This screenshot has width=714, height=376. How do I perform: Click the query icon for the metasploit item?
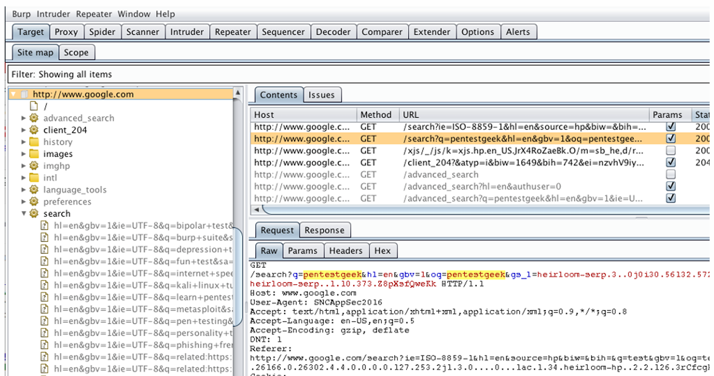coord(44,309)
